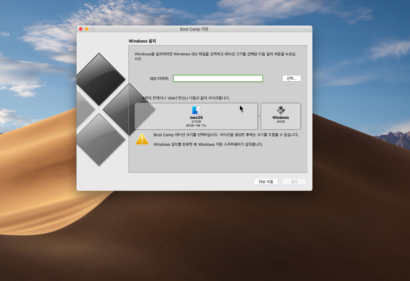Click the disabled 설치 install button
This screenshot has width=410, height=281.
(x=294, y=182)
